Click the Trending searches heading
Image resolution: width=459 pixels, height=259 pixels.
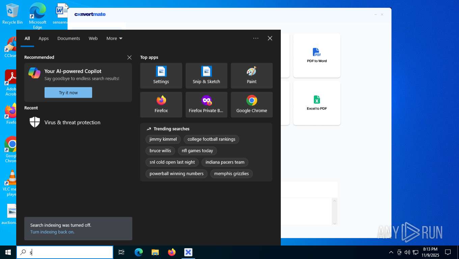point(171,129)
